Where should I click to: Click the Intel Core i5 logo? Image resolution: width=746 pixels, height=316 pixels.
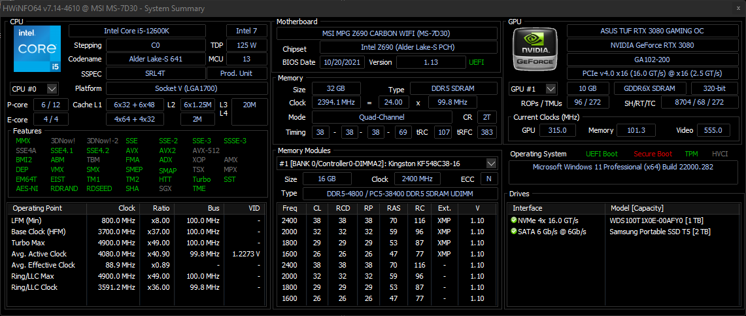coord(37,48)
